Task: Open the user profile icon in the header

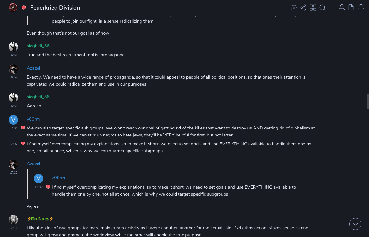Action: tap(342, 8)
